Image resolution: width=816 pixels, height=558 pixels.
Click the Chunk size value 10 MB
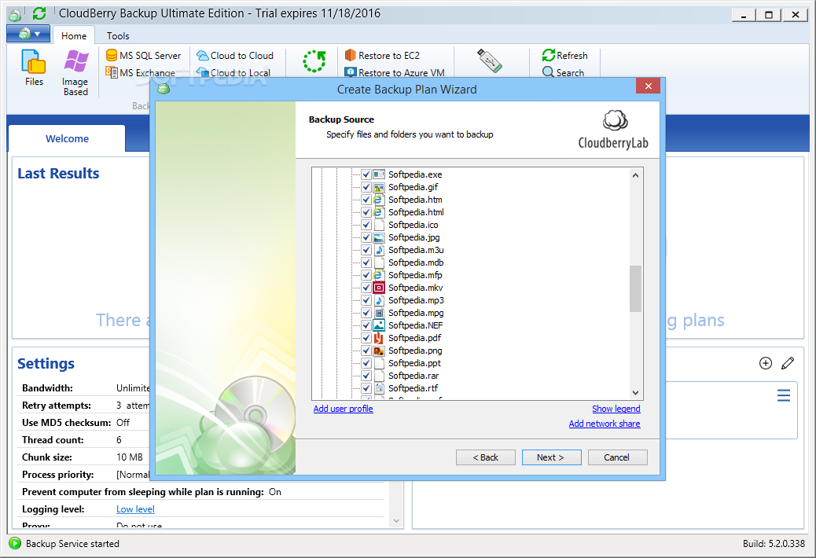(x=130, y=457)
